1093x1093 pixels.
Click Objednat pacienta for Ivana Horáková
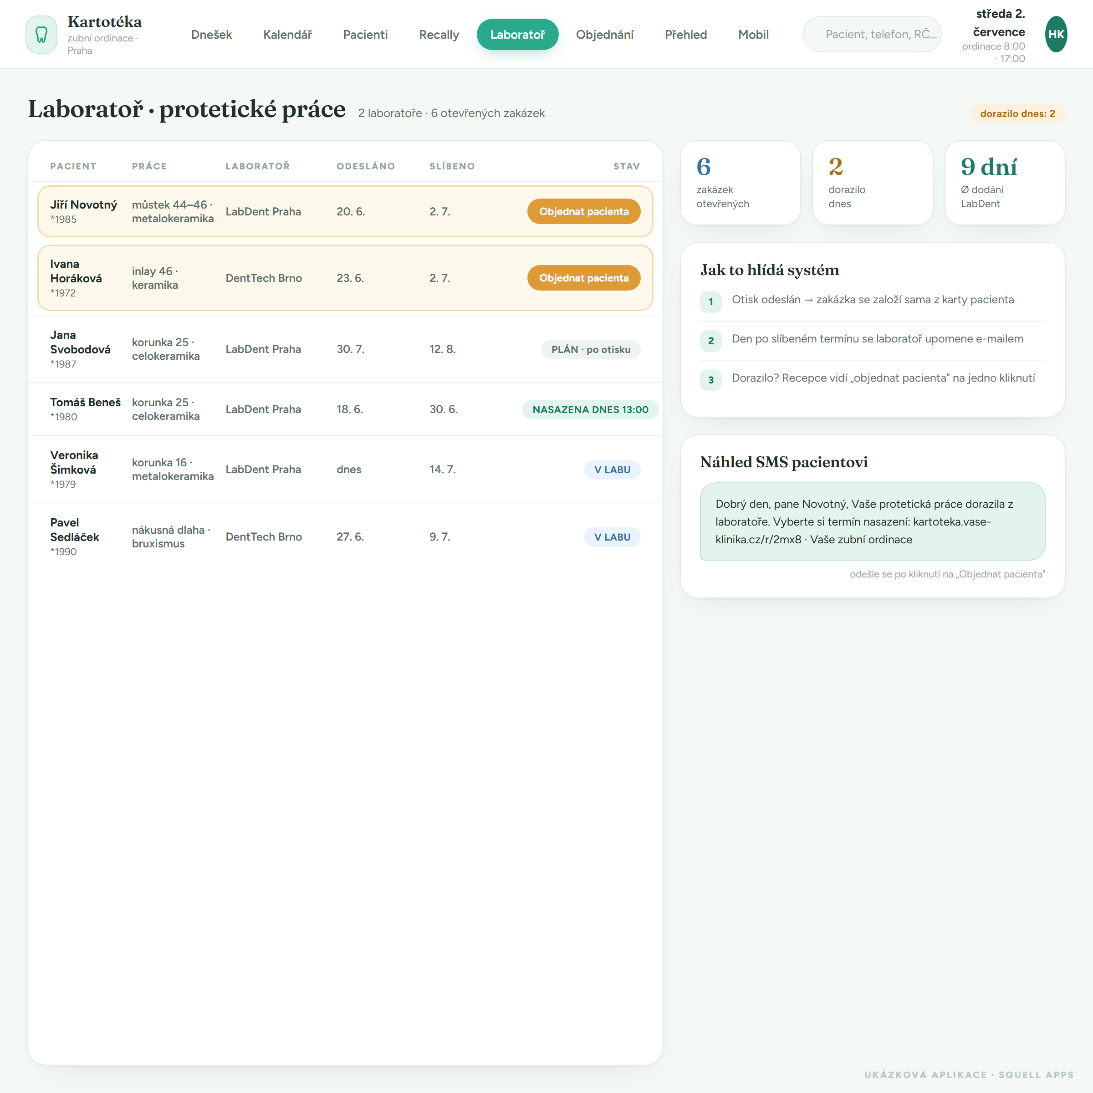pos(584,278)
